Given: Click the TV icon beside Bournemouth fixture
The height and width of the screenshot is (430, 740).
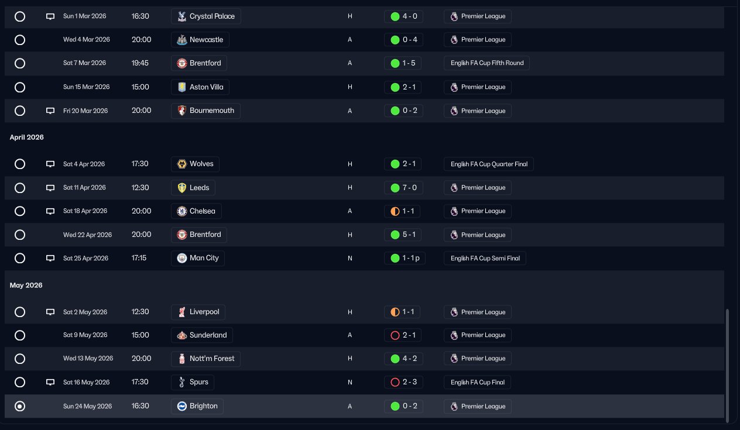Looking at the screenshot, I should point(50,111).
